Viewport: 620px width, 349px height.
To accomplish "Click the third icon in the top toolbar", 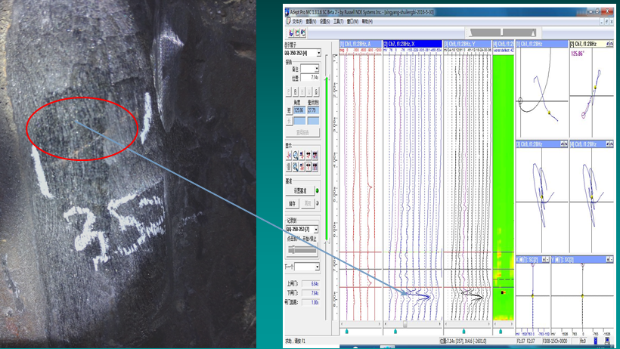I will pyautogui.click(x=303, y=32).
